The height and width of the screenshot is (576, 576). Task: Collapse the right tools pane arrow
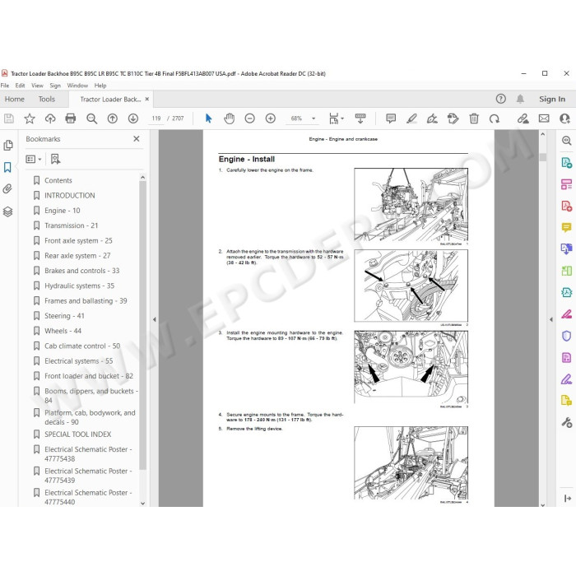[x=551, y=319]
